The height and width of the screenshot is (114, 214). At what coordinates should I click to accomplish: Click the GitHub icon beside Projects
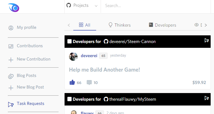coord(69,5)
